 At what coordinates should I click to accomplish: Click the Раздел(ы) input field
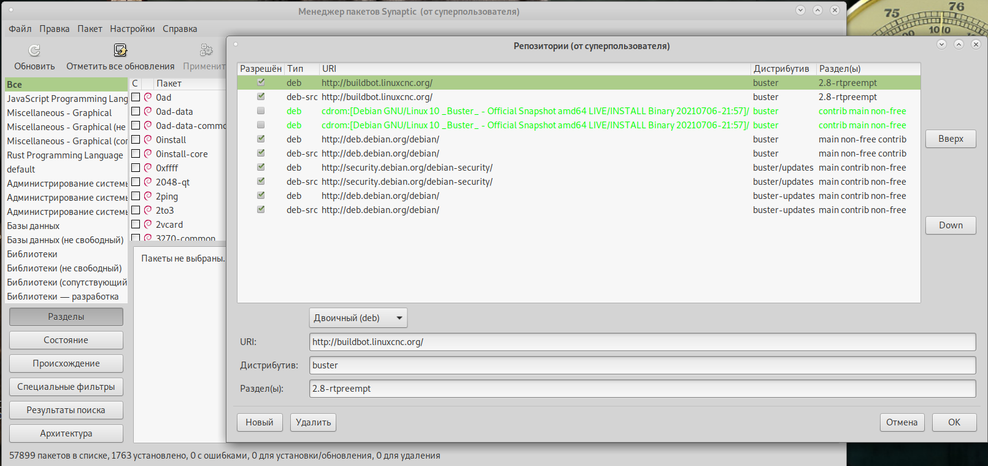pos(643,389)
